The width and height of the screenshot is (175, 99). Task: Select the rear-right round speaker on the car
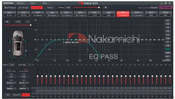tap(26, 51)
